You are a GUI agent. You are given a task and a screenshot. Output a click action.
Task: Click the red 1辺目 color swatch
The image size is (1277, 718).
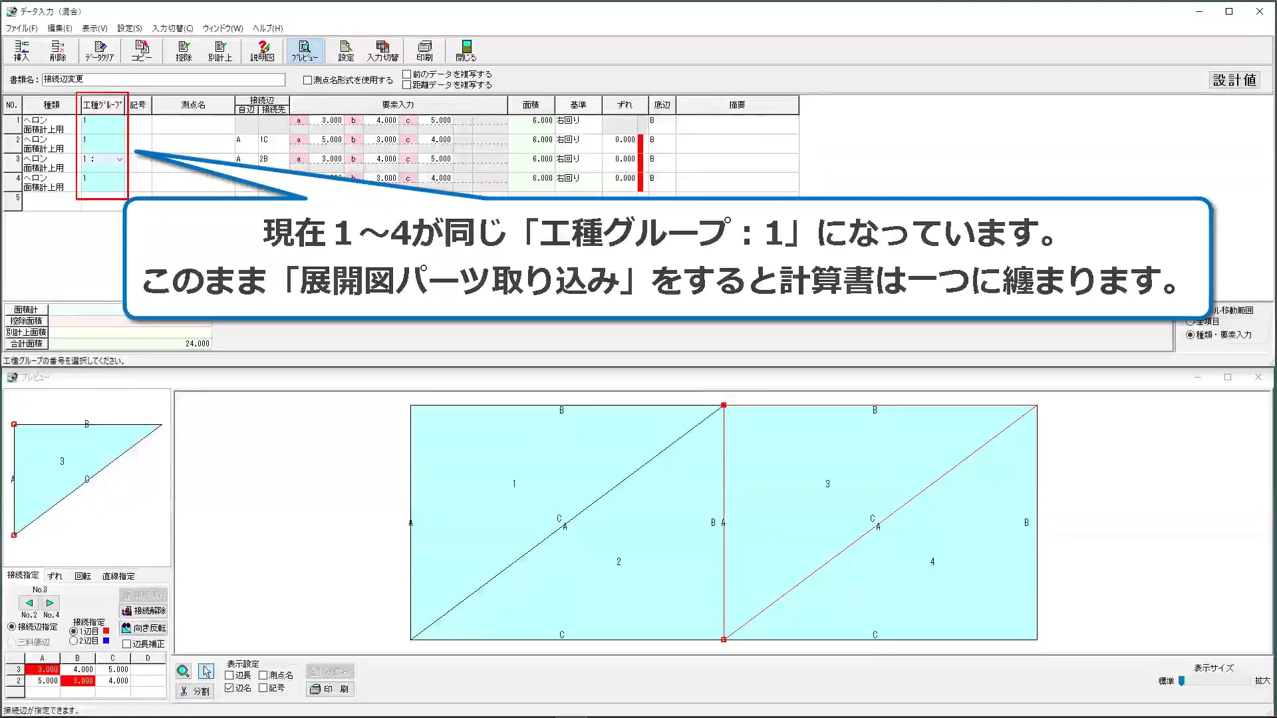tap(106, 631)
